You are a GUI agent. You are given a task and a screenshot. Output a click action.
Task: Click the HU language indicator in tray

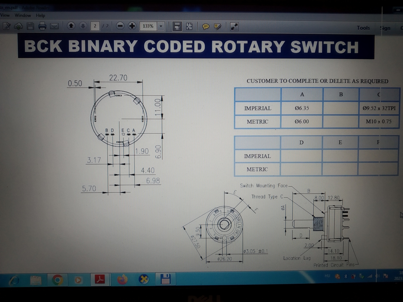pyautogui.click(x=327, y=276)
